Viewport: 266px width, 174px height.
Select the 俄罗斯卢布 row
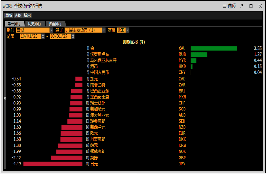click(x=134, y=54)
